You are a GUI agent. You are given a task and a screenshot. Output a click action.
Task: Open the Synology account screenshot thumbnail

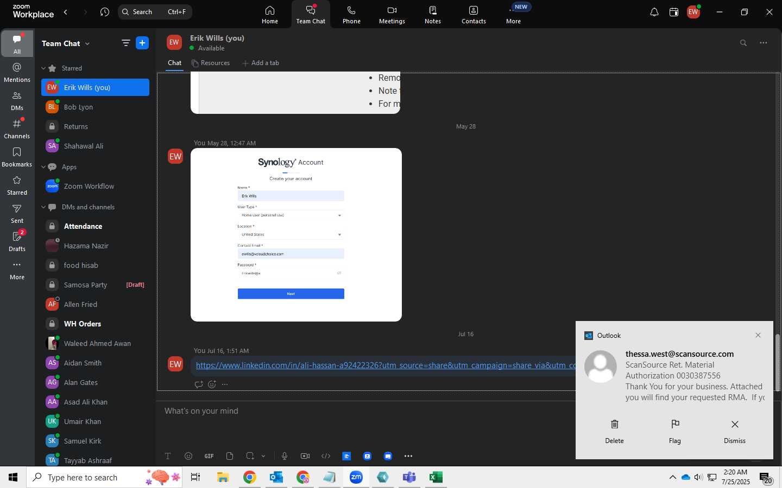tap(296, 235)
